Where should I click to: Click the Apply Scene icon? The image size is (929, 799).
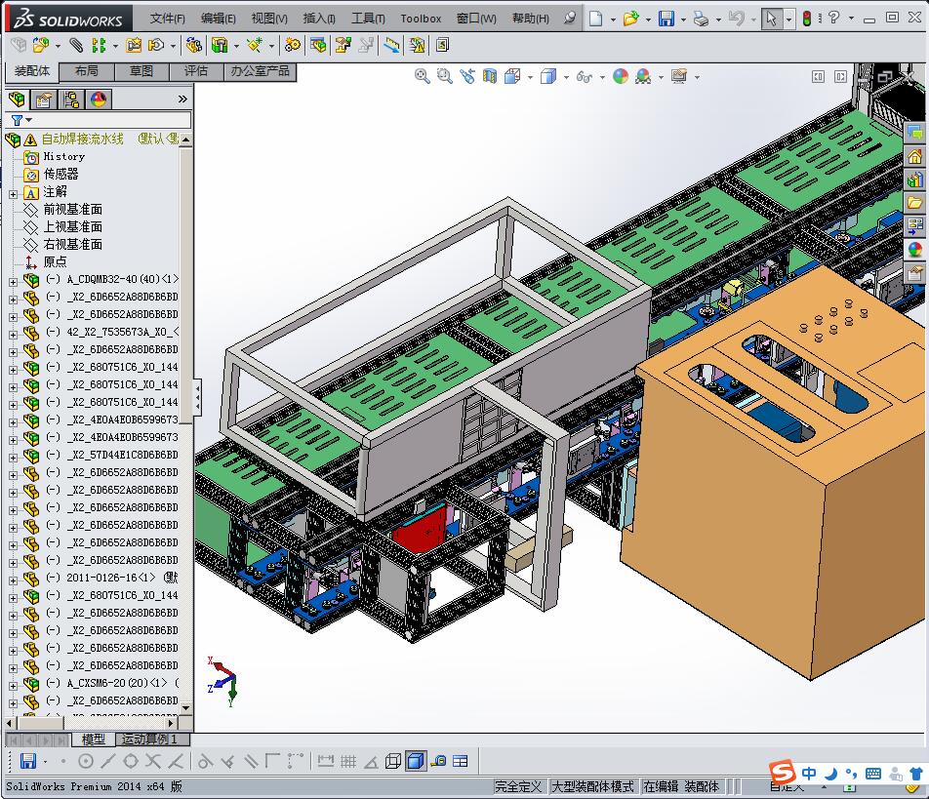point(643,76)
